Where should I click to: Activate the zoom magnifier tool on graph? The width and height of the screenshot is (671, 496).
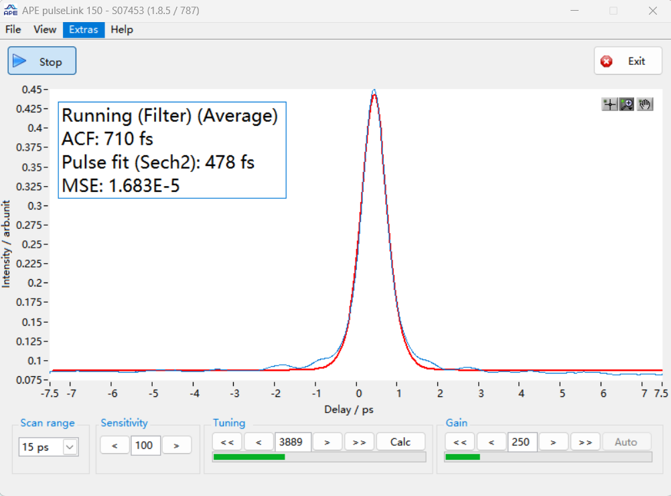pyautogui.click(x=627, y=104)
